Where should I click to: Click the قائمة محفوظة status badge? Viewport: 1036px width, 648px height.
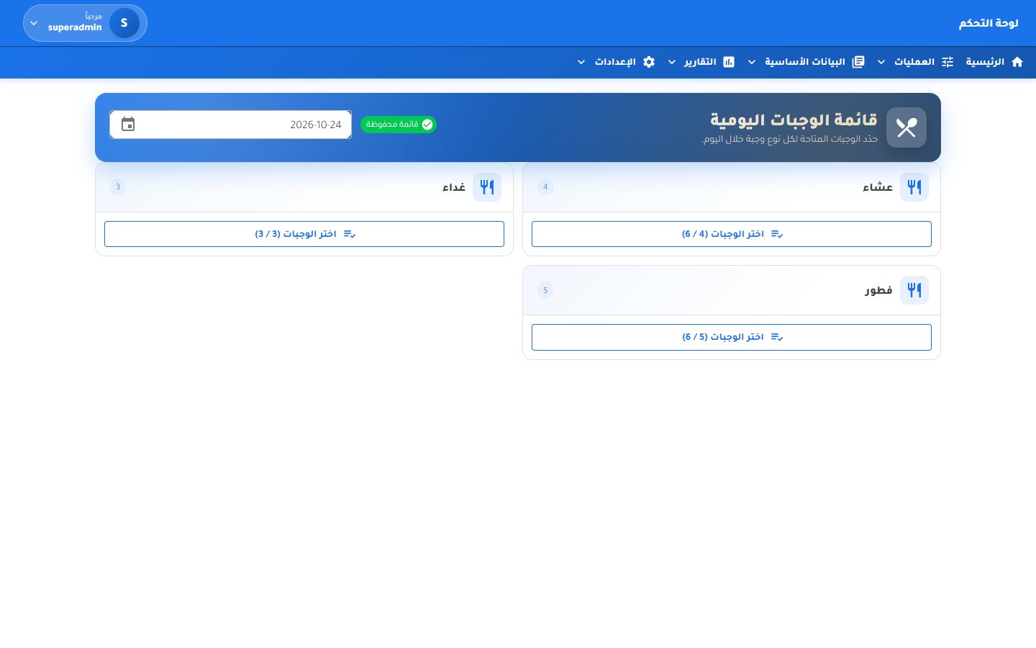(x=399, y=125)
